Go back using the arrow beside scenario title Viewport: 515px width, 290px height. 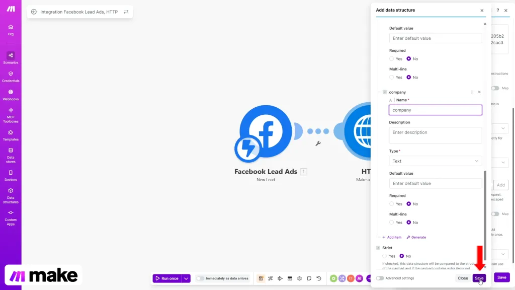coord(34,12)
